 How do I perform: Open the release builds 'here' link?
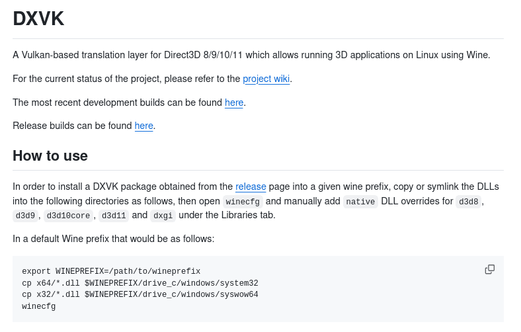click(143, 126)
